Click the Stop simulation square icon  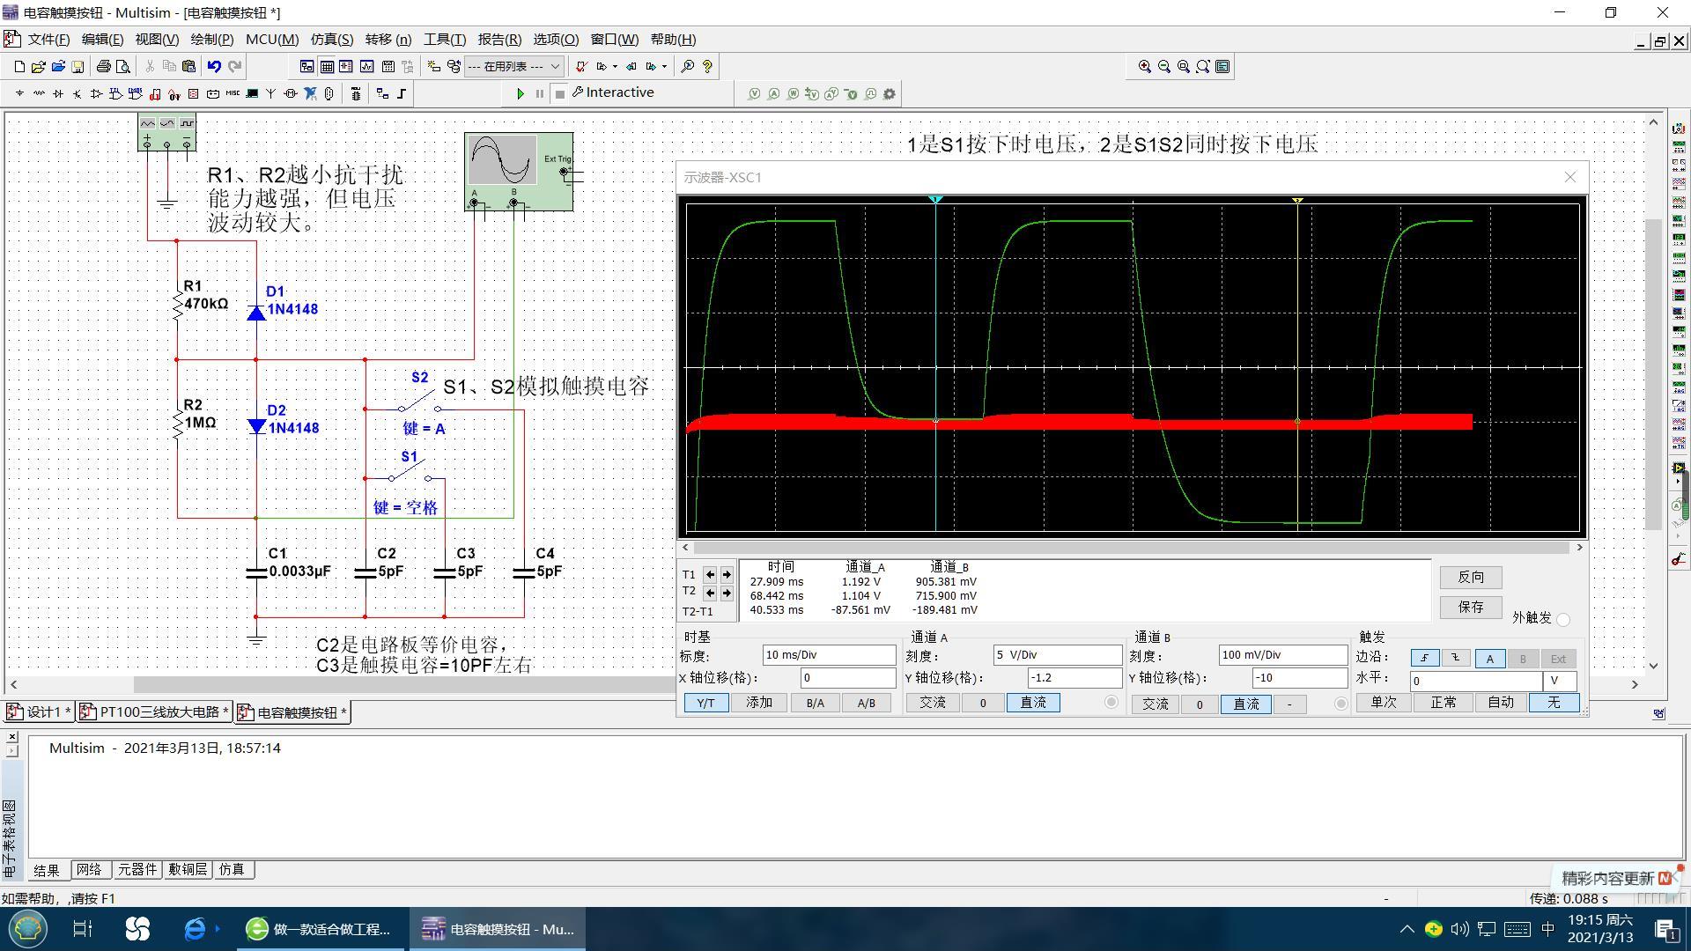click(559, 93)
